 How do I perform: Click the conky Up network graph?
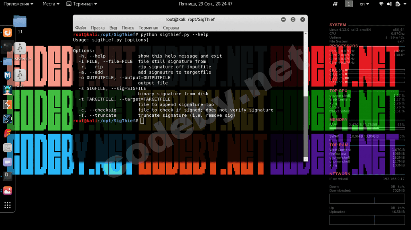[x=367, y=220]
